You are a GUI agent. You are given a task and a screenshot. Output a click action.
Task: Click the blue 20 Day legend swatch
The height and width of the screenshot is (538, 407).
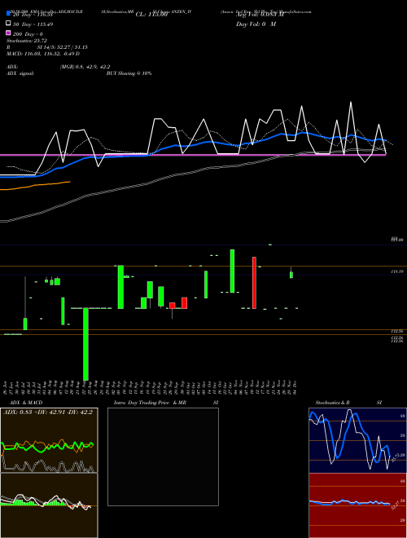tap(8, 14)
